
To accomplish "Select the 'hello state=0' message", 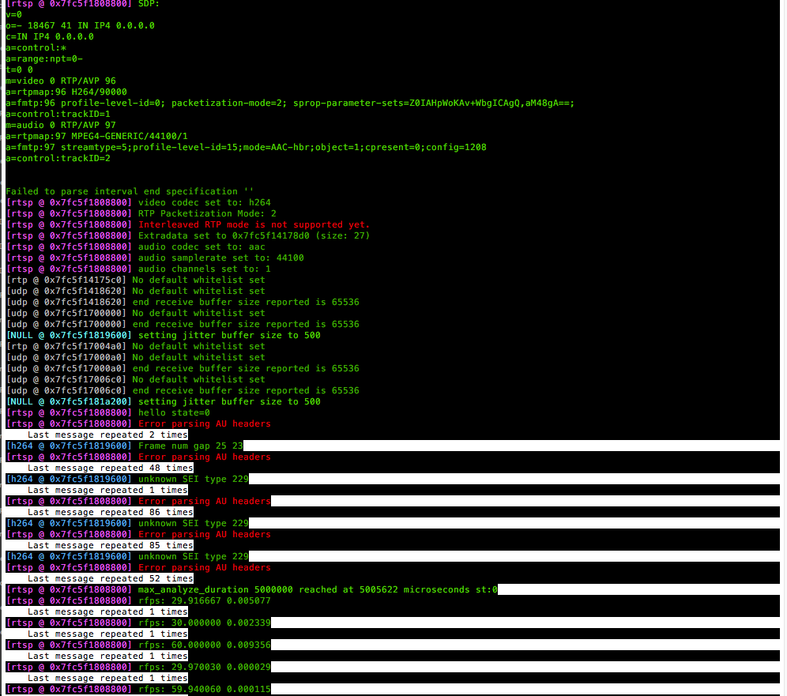I will [x=174, y=412].
